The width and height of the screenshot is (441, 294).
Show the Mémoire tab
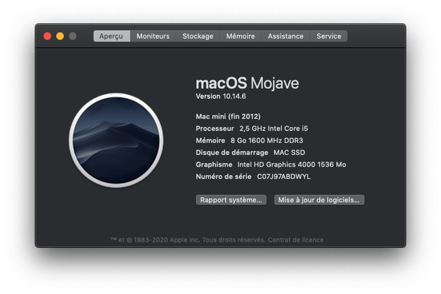pos(240,36)
